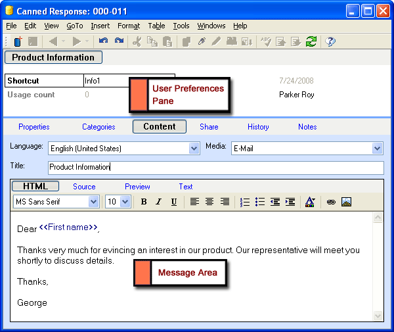Open the help icon in toolbar
This screenshot has height=332, width=394.
tap(330, 41)
